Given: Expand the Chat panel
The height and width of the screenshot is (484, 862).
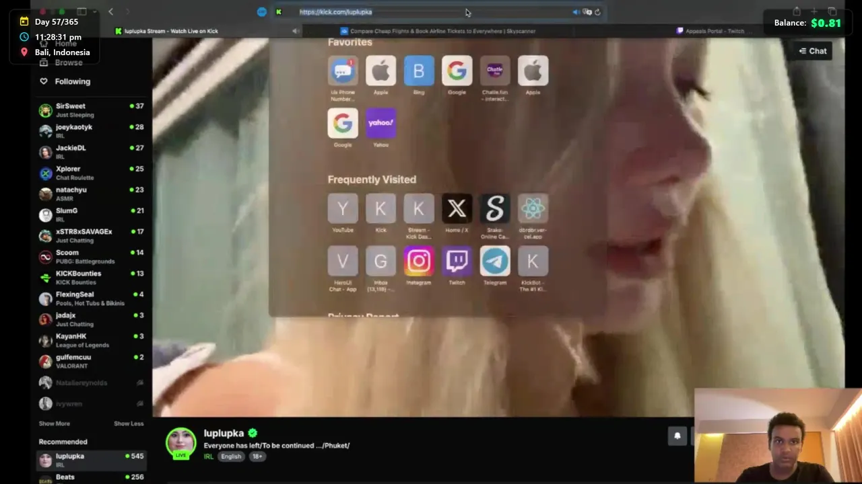Looking at the screenshot, I should pyautogui.click(x=813, y=51).
